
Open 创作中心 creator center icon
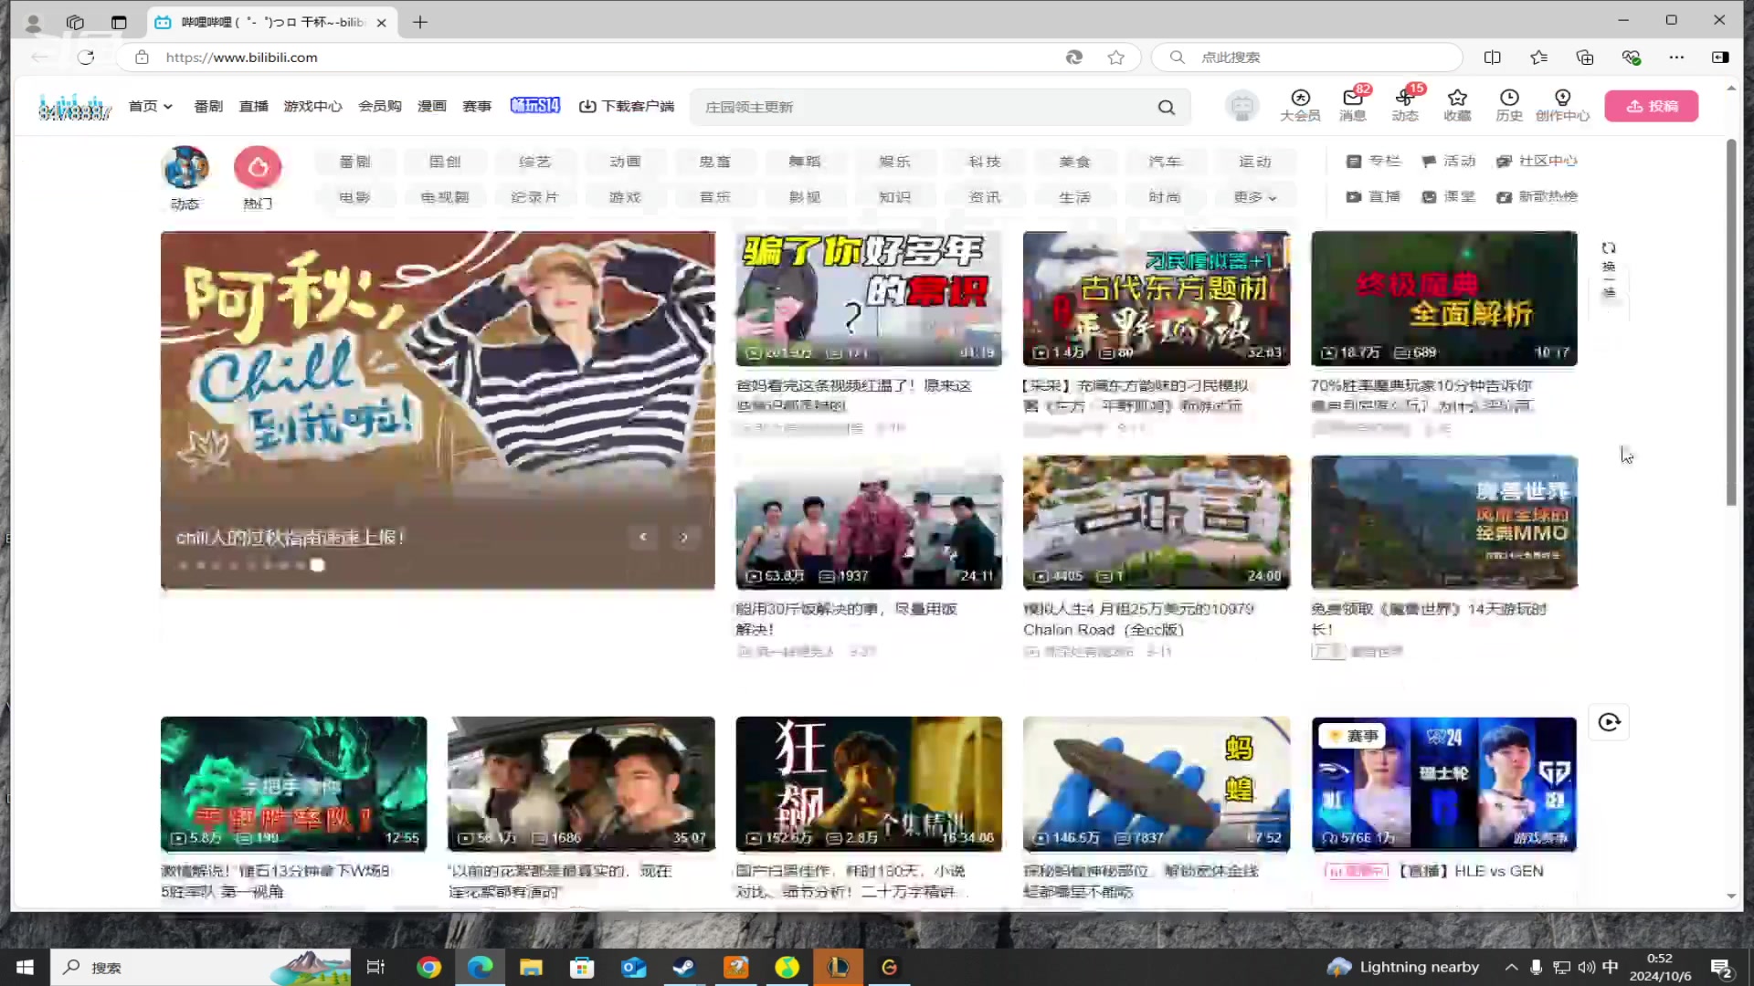1562,105
